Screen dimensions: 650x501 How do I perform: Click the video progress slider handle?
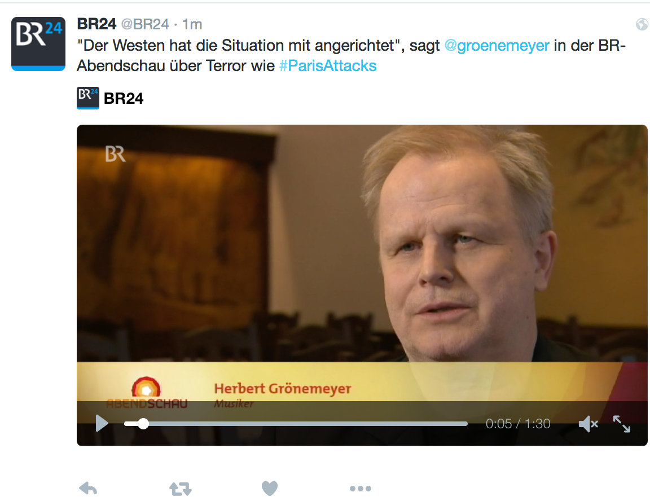pos(143,424)
